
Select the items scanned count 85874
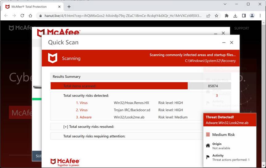coord(213,86)
